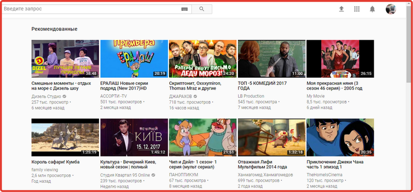
Task: Click the 16 часов назад timestamp
Action: coord(184,108)
